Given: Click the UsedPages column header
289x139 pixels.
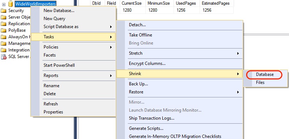Looking at the screenshot, I should 186,3.
